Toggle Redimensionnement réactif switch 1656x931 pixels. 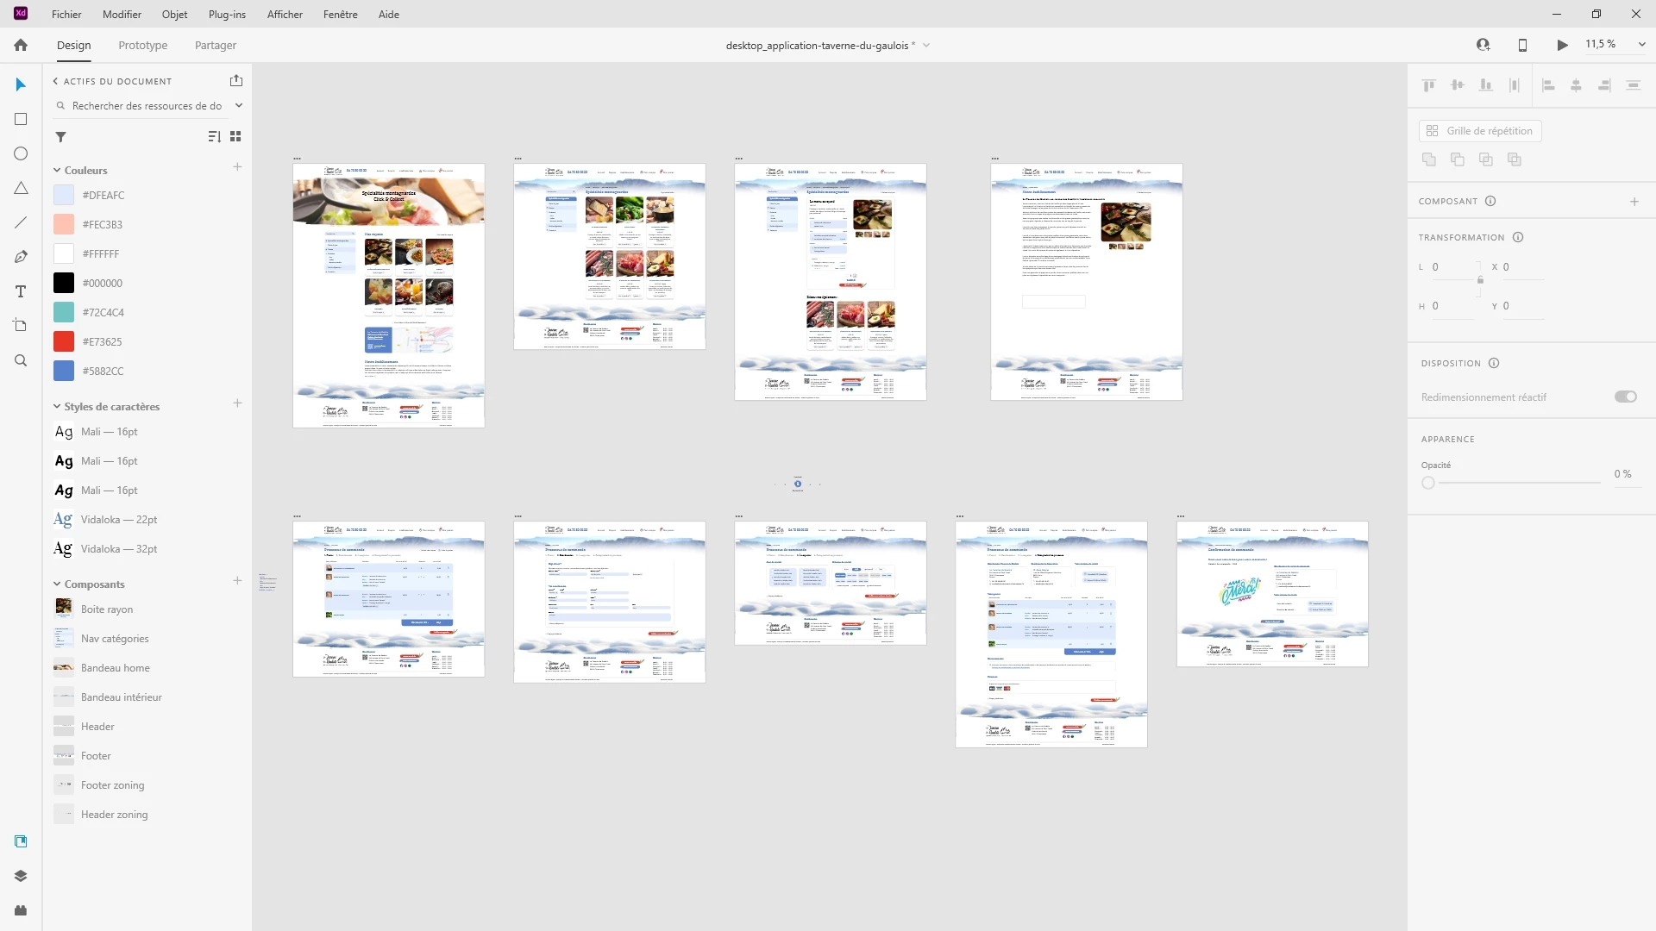click(1625, 397)
